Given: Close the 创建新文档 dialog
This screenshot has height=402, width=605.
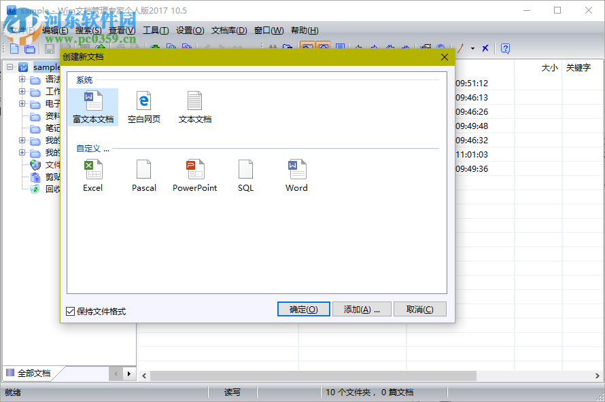Looking at the screenshot, I should (445, 57).
